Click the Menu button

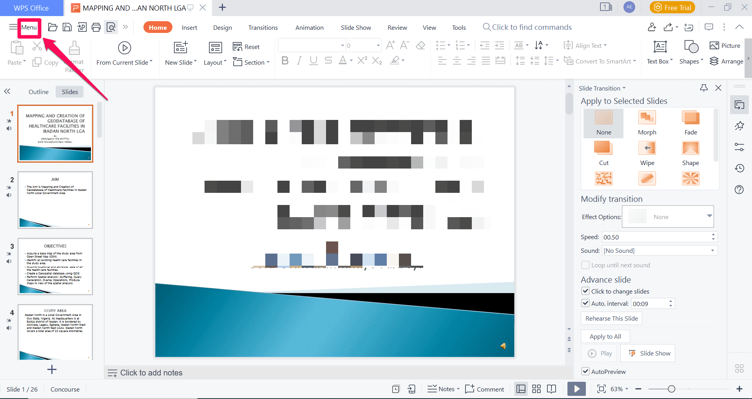coord(29,27)
